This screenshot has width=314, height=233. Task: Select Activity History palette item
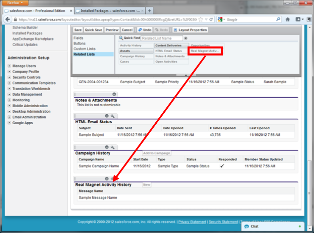tap(136, 45)
